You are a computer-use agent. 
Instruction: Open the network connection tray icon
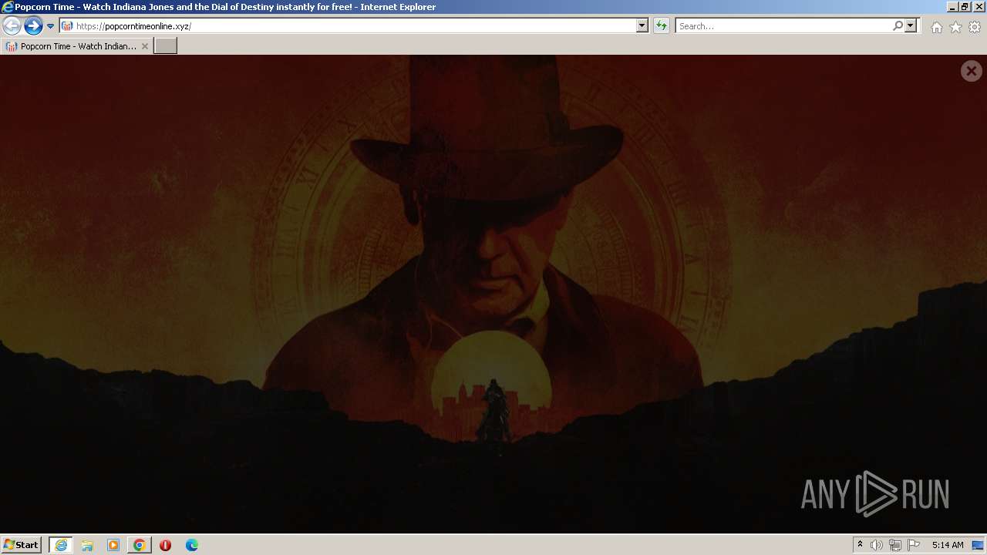[895, 544]
